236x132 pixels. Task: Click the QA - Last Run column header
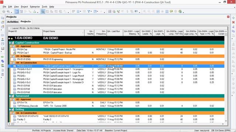click(x=115, y=33)
